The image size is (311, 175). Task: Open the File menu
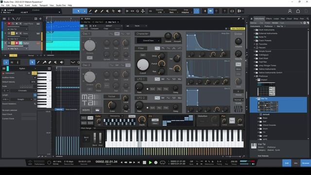pyautogui.click(x=2, y=5)
